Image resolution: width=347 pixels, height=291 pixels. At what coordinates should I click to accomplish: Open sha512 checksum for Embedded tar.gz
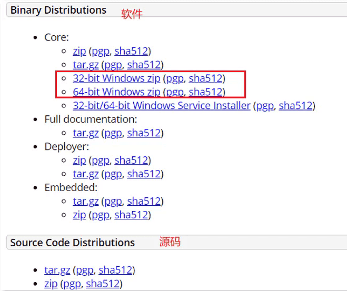pyautogui.click(x=144, y=201)
